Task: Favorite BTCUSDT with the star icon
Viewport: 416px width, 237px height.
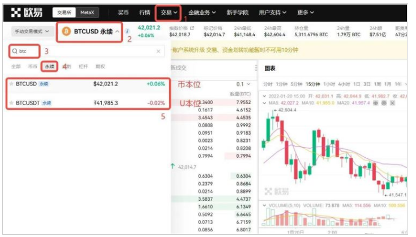Action: tap(11, 103)
